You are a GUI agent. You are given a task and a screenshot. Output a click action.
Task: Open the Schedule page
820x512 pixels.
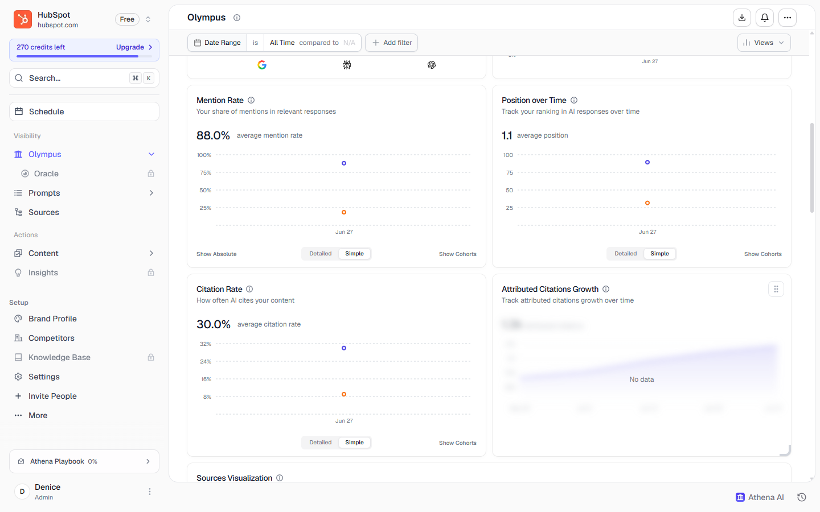[84, 112]
